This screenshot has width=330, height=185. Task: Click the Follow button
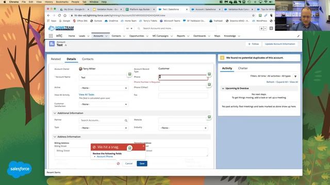click(253, 44)
